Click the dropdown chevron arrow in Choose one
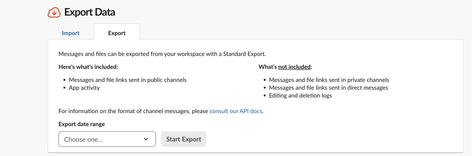This screenshot has height=156, width=472. 146,139
